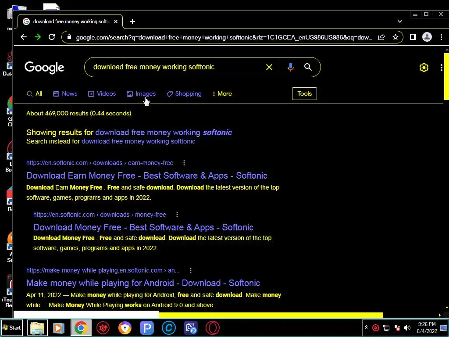This screenshot has height=337, width=449.
Task: Open the search Tools button
Action: pos(304,94)
